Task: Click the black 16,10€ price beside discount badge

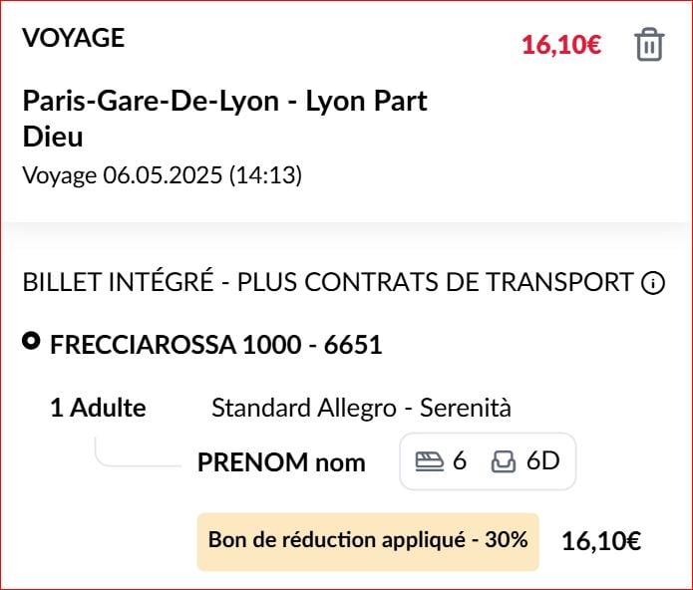Action: [601, 541]
